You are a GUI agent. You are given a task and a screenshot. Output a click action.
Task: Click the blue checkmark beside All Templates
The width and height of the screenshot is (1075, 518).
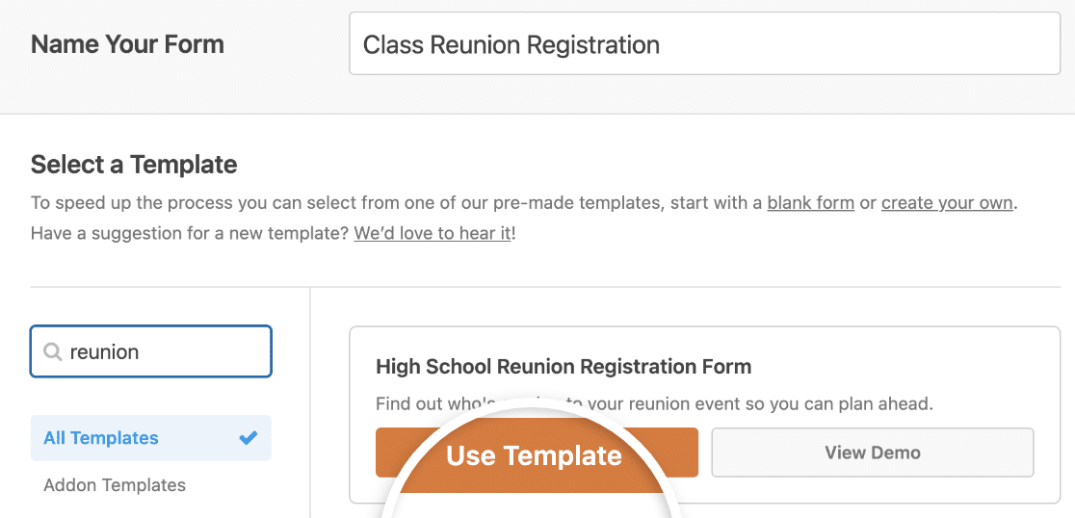coord(249,438)
